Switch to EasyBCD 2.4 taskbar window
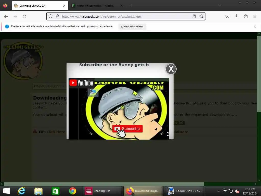Image resolution: width=261 pixels, height=196 pixels. tap(184, 191)
